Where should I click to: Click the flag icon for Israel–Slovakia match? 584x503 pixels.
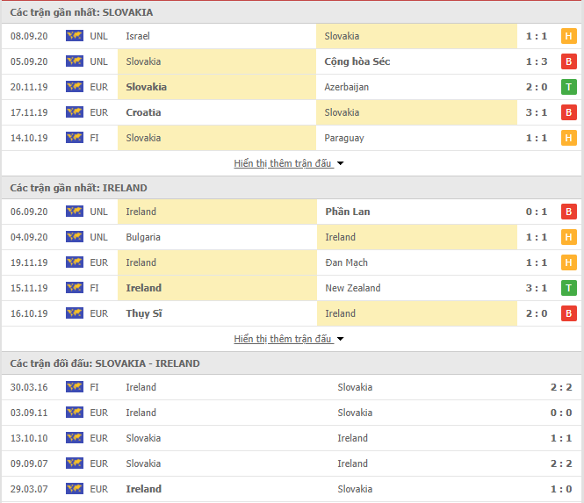coord(75,36)
